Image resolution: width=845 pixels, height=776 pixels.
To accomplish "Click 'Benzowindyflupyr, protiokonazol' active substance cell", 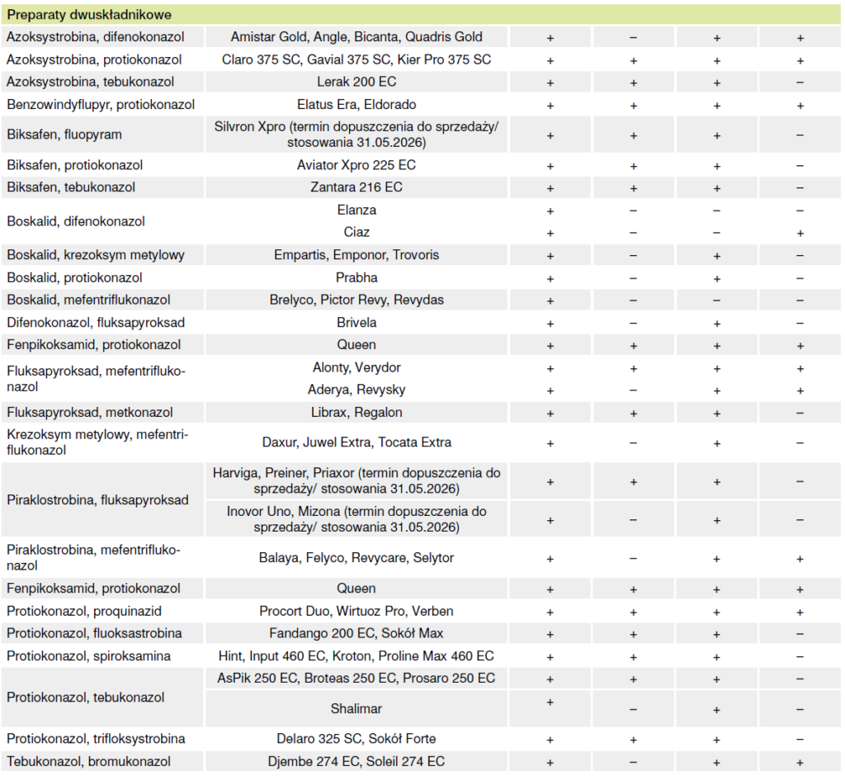I will pos(101,105).
